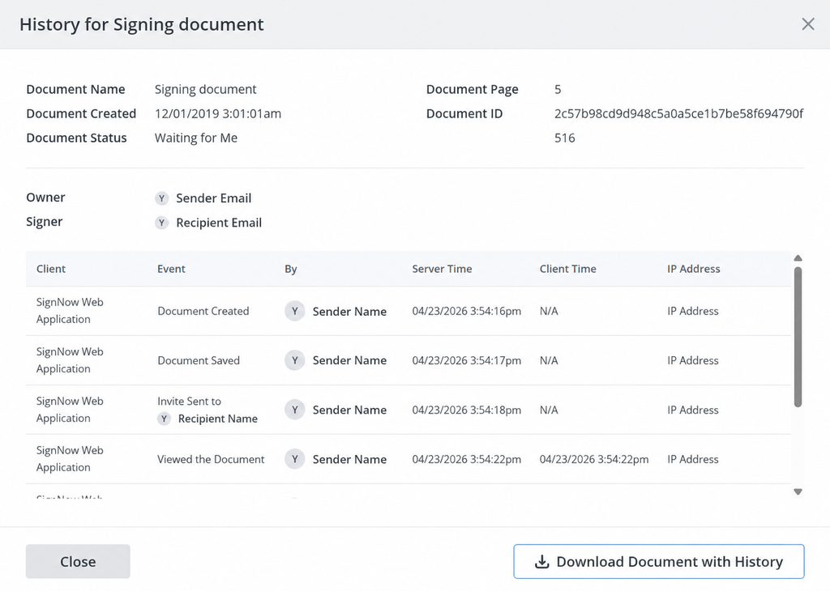Click client time 04/23/2026 3:54:22pm

click(594, 459)
